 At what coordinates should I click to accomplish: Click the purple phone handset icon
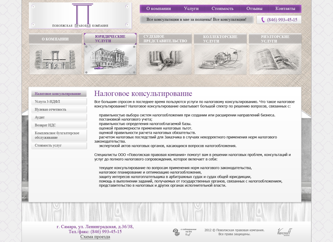[263, 20]
